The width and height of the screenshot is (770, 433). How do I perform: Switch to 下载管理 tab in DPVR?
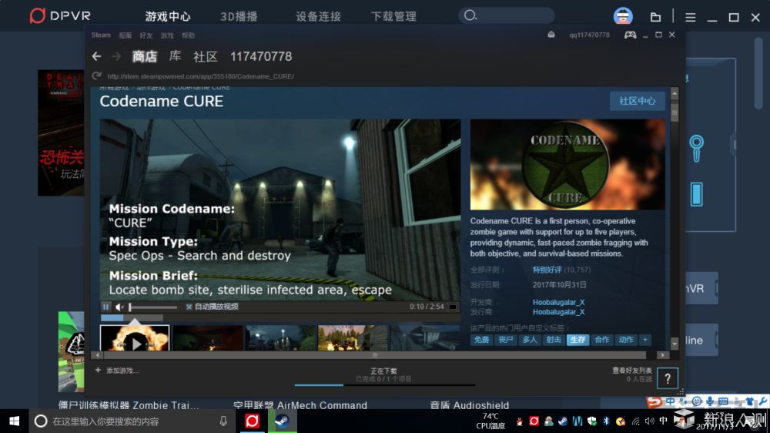[393, 16]
